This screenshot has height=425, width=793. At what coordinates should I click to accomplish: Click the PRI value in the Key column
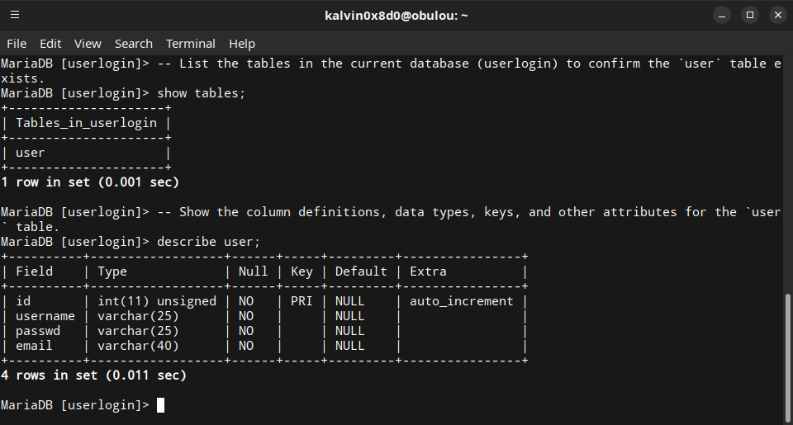pos(301,301)
